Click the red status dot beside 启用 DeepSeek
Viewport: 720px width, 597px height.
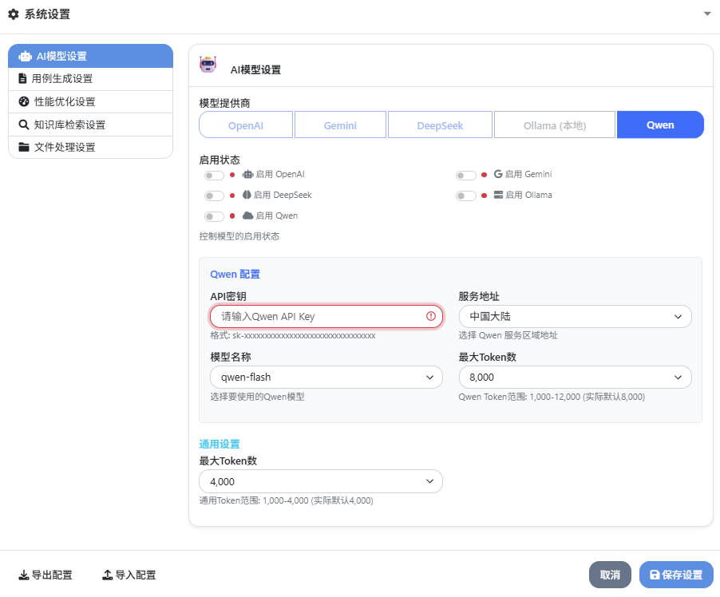point(232,196)
